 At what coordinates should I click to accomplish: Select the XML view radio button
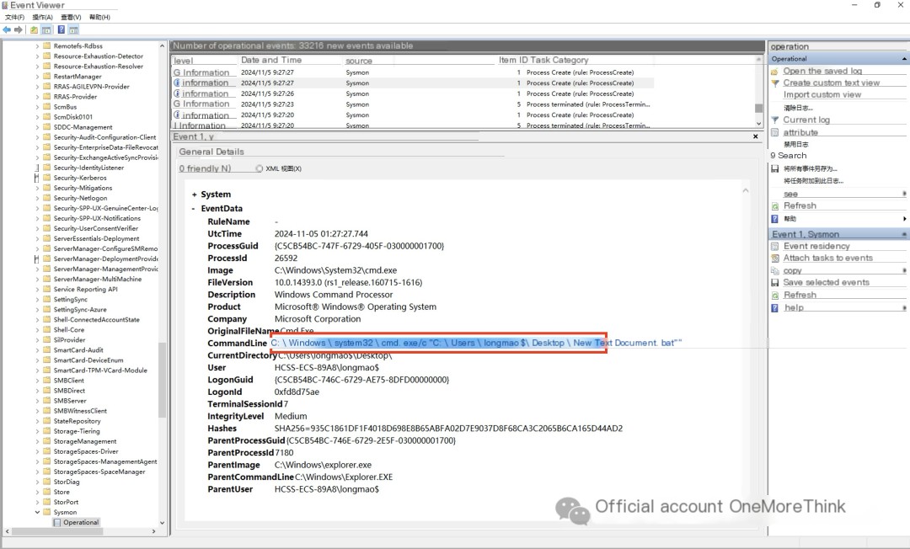coord(259,168)
